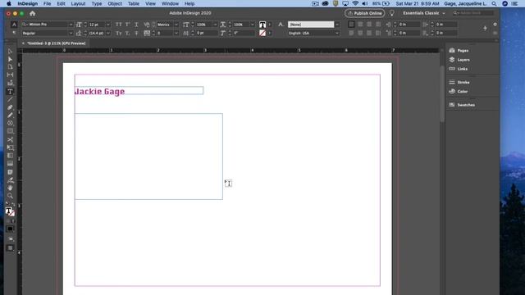The image size is (525, 295).
Task: Open the Table menu
Action: (x=133, y=3)
